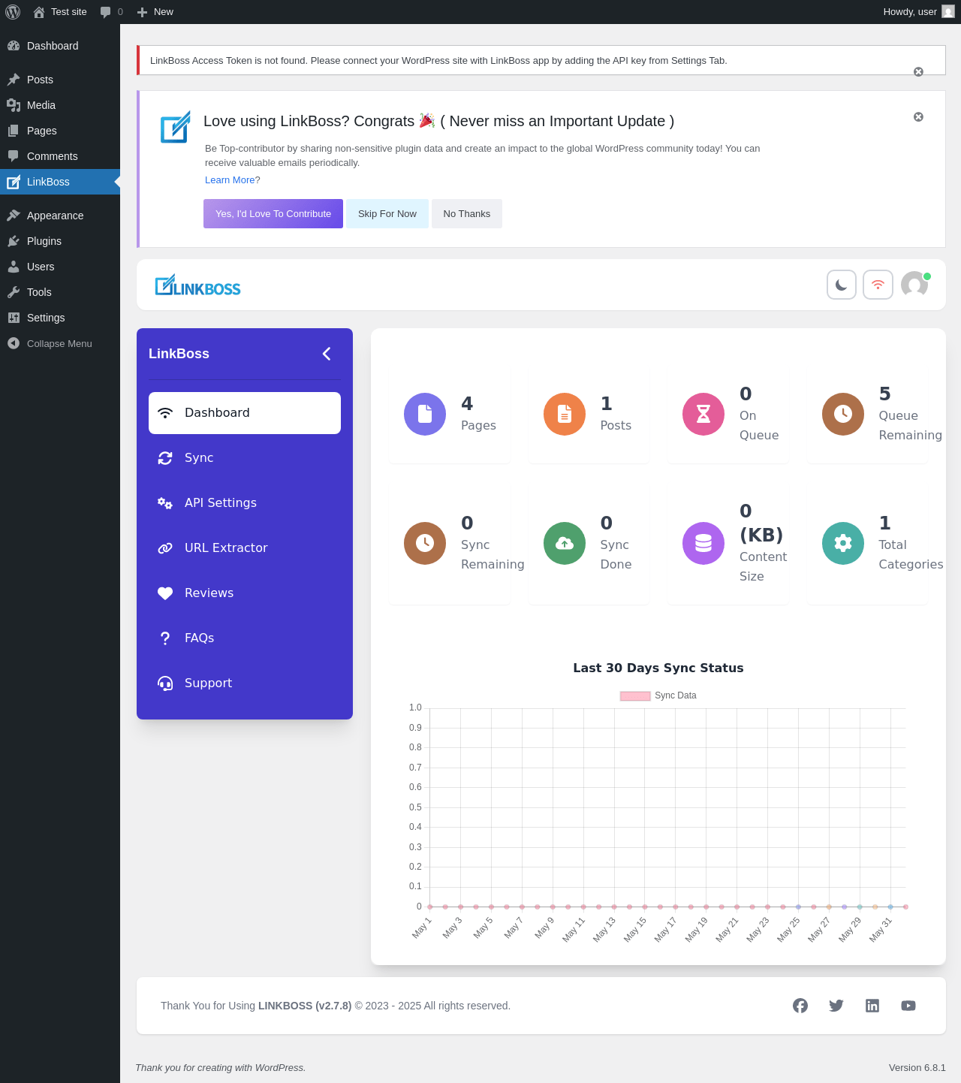Open API Settings section

(245, 503)
